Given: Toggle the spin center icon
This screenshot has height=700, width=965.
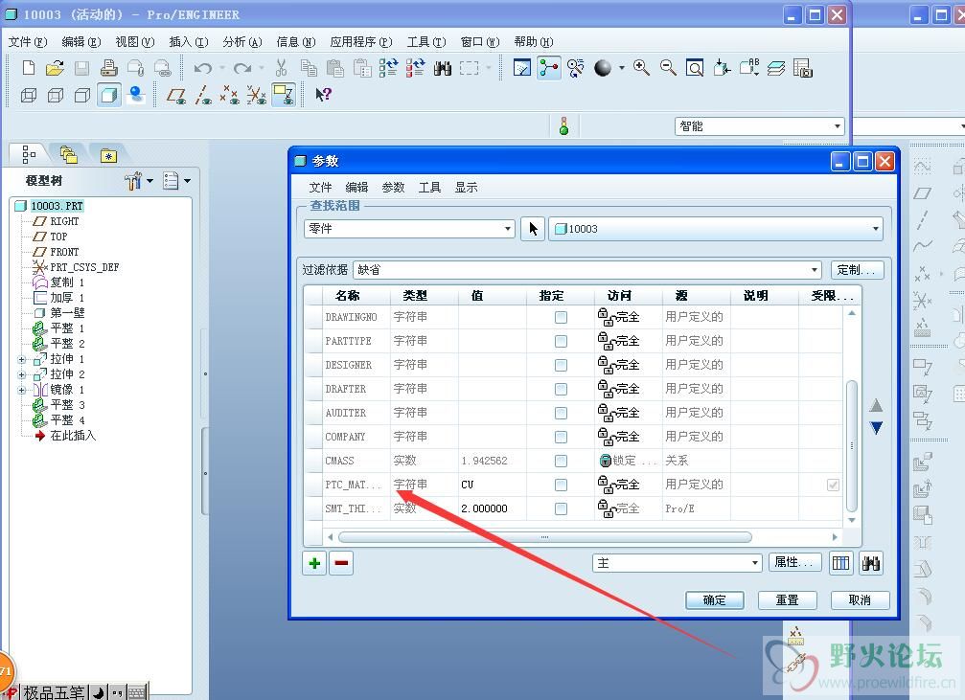Looking at the screenshot, I should click(549, 68).
